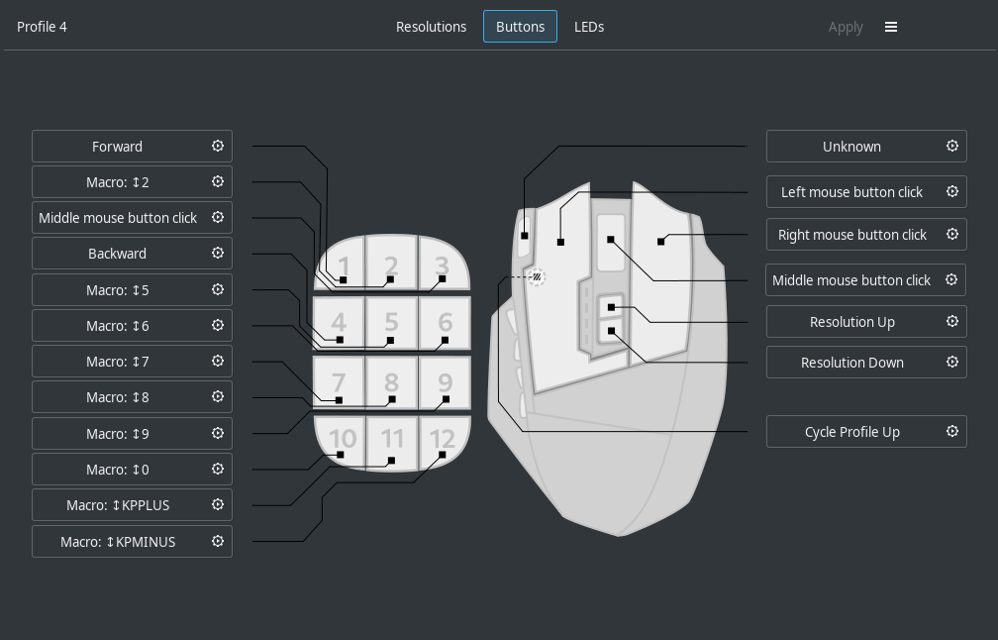The image size is (998, 640).
Task: Open settings for the Cycle Profile Up mapping
Action: click(x=952, y=431)
